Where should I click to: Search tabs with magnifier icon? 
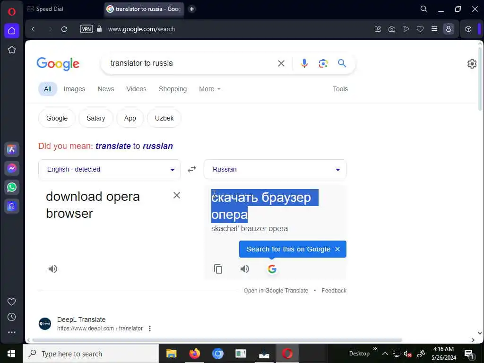[x=424, y=9]
